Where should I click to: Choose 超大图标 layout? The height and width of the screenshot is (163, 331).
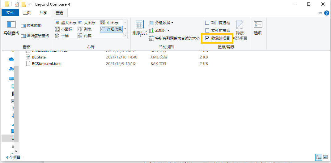pos(66,23)
